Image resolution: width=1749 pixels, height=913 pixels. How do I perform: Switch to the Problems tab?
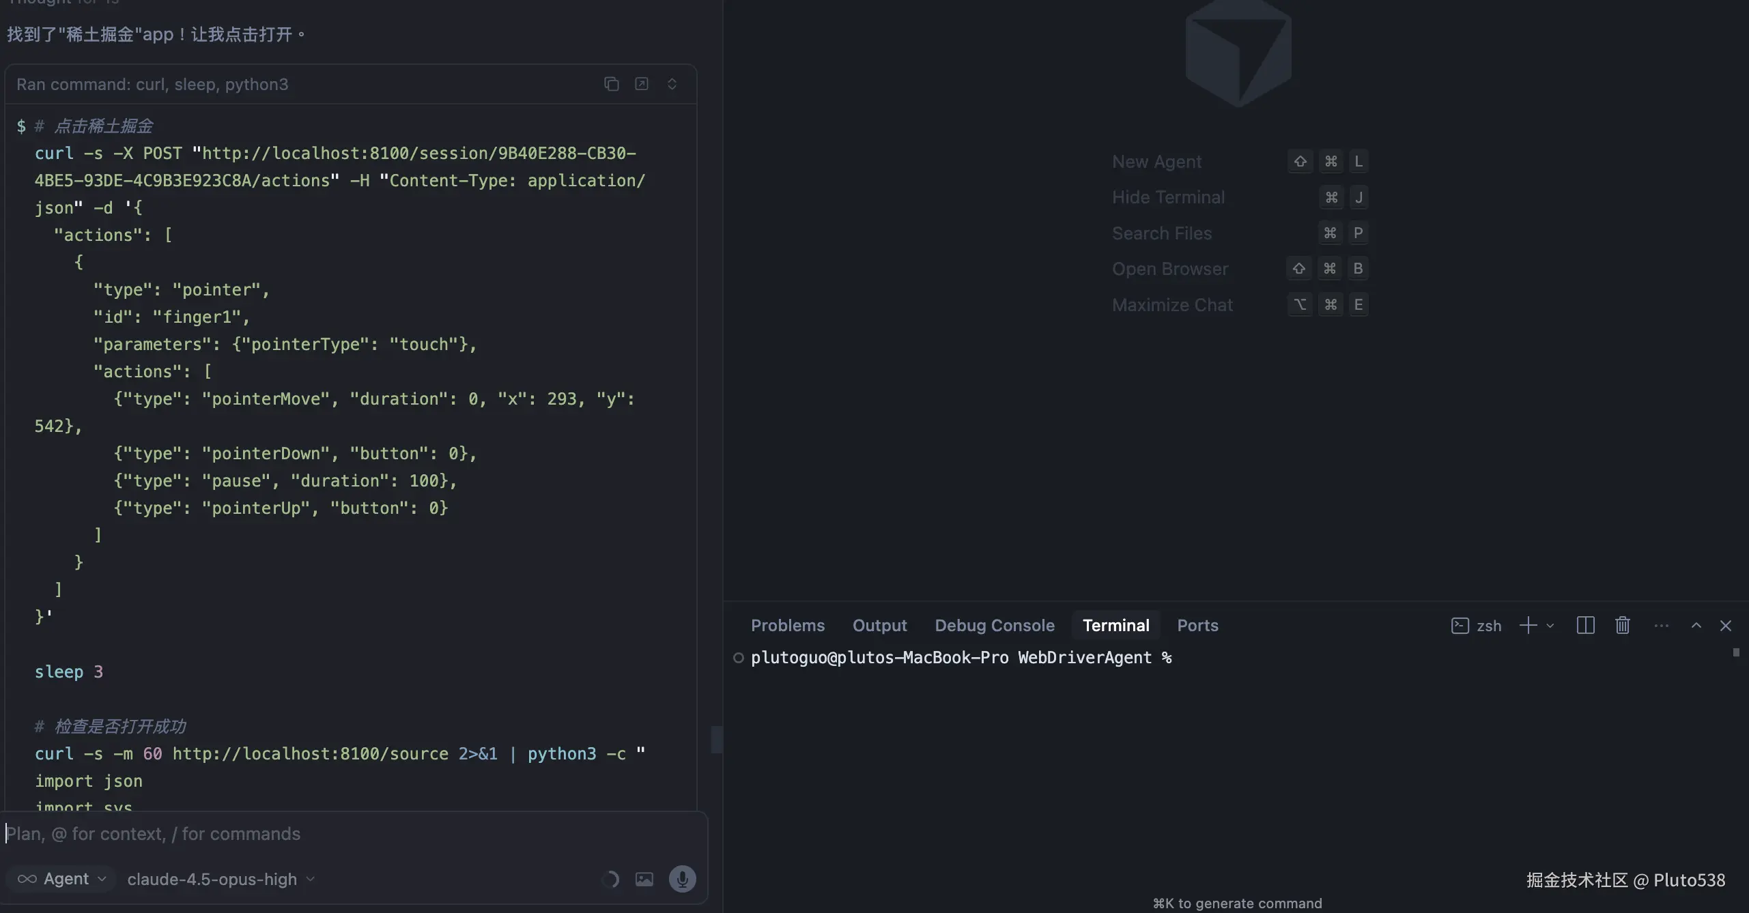[787, 625]
